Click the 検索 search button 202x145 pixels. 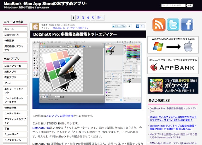(x=190, y=5)
